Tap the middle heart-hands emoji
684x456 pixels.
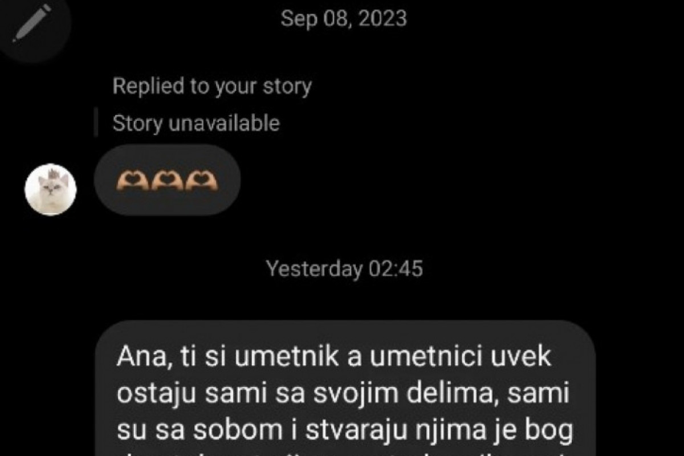[166, 181]
